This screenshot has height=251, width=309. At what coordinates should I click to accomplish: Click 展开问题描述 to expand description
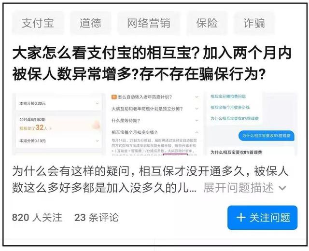pos(239,188)
